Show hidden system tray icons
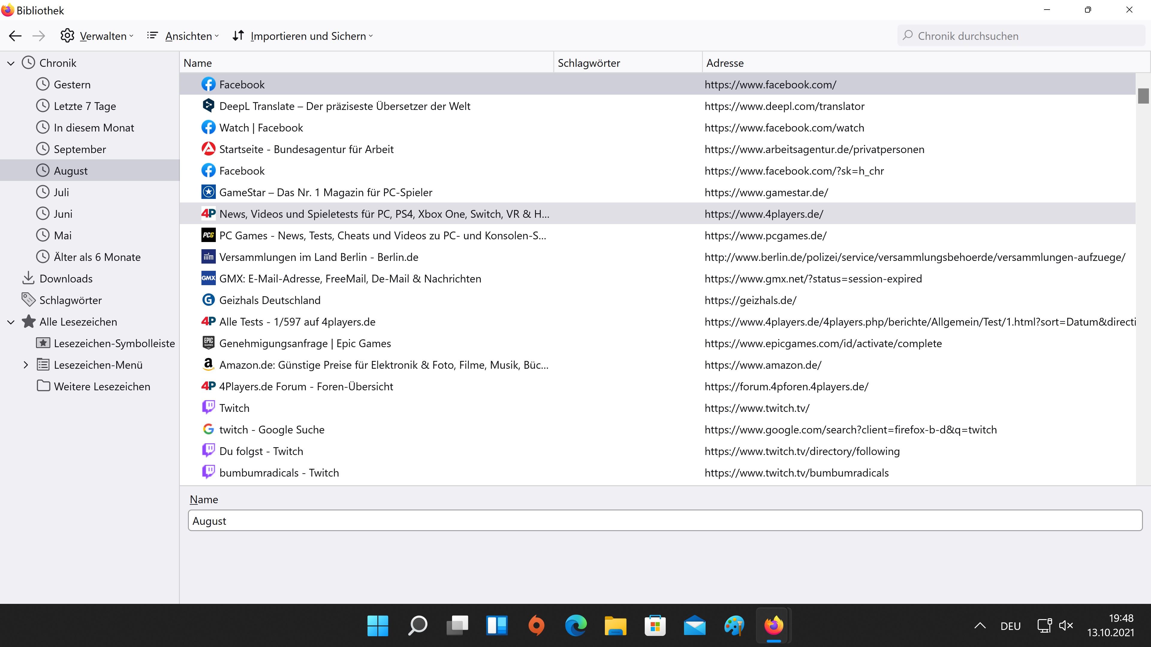Screen dimensions: 1151x647 pyautogui.click(x=980, y=625)
